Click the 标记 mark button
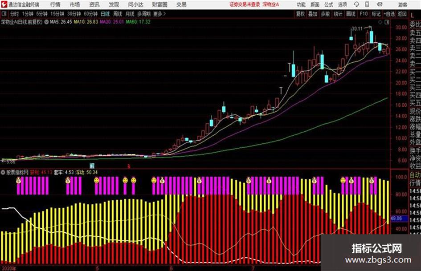421x271 pixels. point(376,14)
